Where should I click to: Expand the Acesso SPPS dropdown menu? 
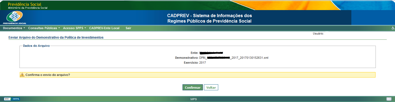[x=75, y=28]
